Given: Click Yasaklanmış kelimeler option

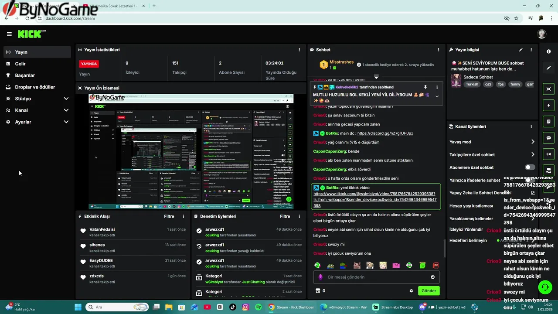Looking at the screenshot, I should click(471, 218).
